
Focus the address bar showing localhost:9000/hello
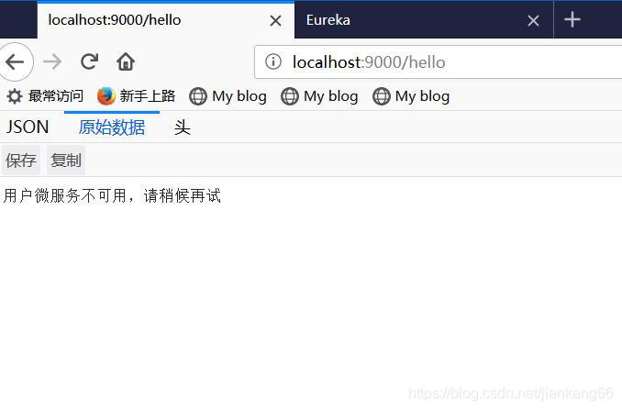438,62
